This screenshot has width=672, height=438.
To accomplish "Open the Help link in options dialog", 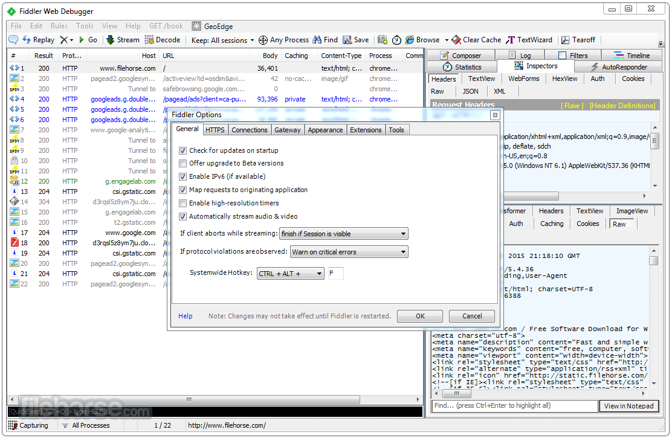I will (185, 316).
